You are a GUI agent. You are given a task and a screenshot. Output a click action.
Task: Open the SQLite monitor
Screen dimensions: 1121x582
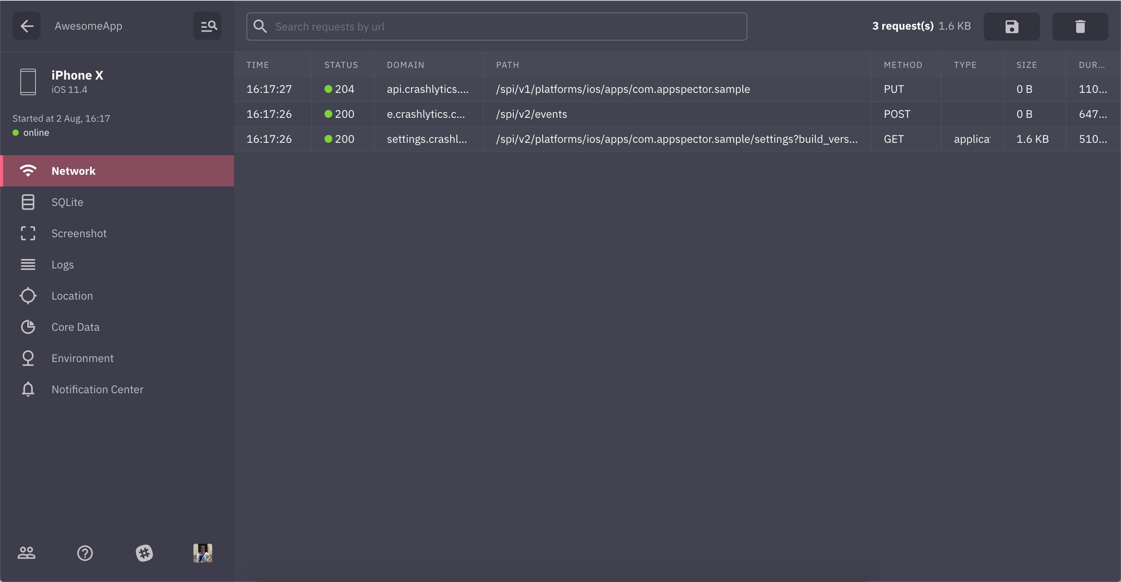[117, 202]
